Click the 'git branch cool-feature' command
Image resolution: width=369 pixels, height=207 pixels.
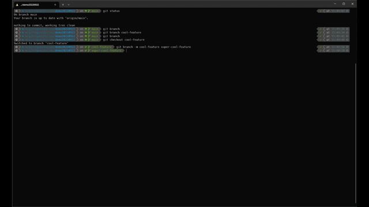[x=122, y=33]
